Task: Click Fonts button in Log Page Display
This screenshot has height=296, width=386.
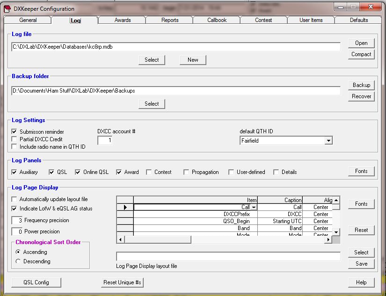Action: click(361, 204)
